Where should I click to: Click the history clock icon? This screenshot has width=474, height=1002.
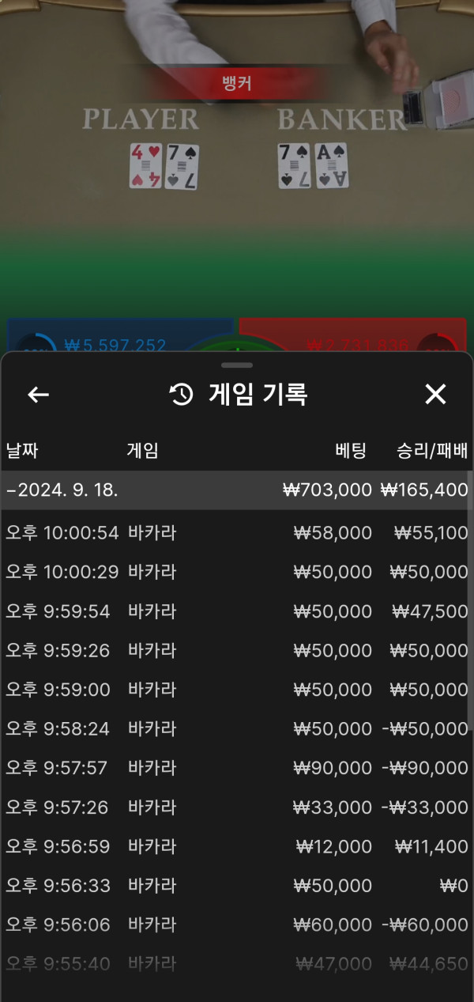point(182,395)
